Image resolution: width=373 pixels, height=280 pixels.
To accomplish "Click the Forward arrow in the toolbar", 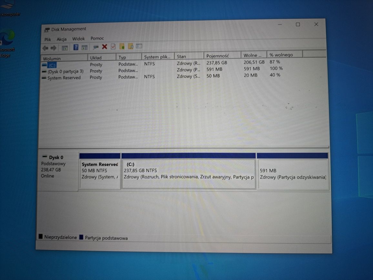I will pos(54,48).
